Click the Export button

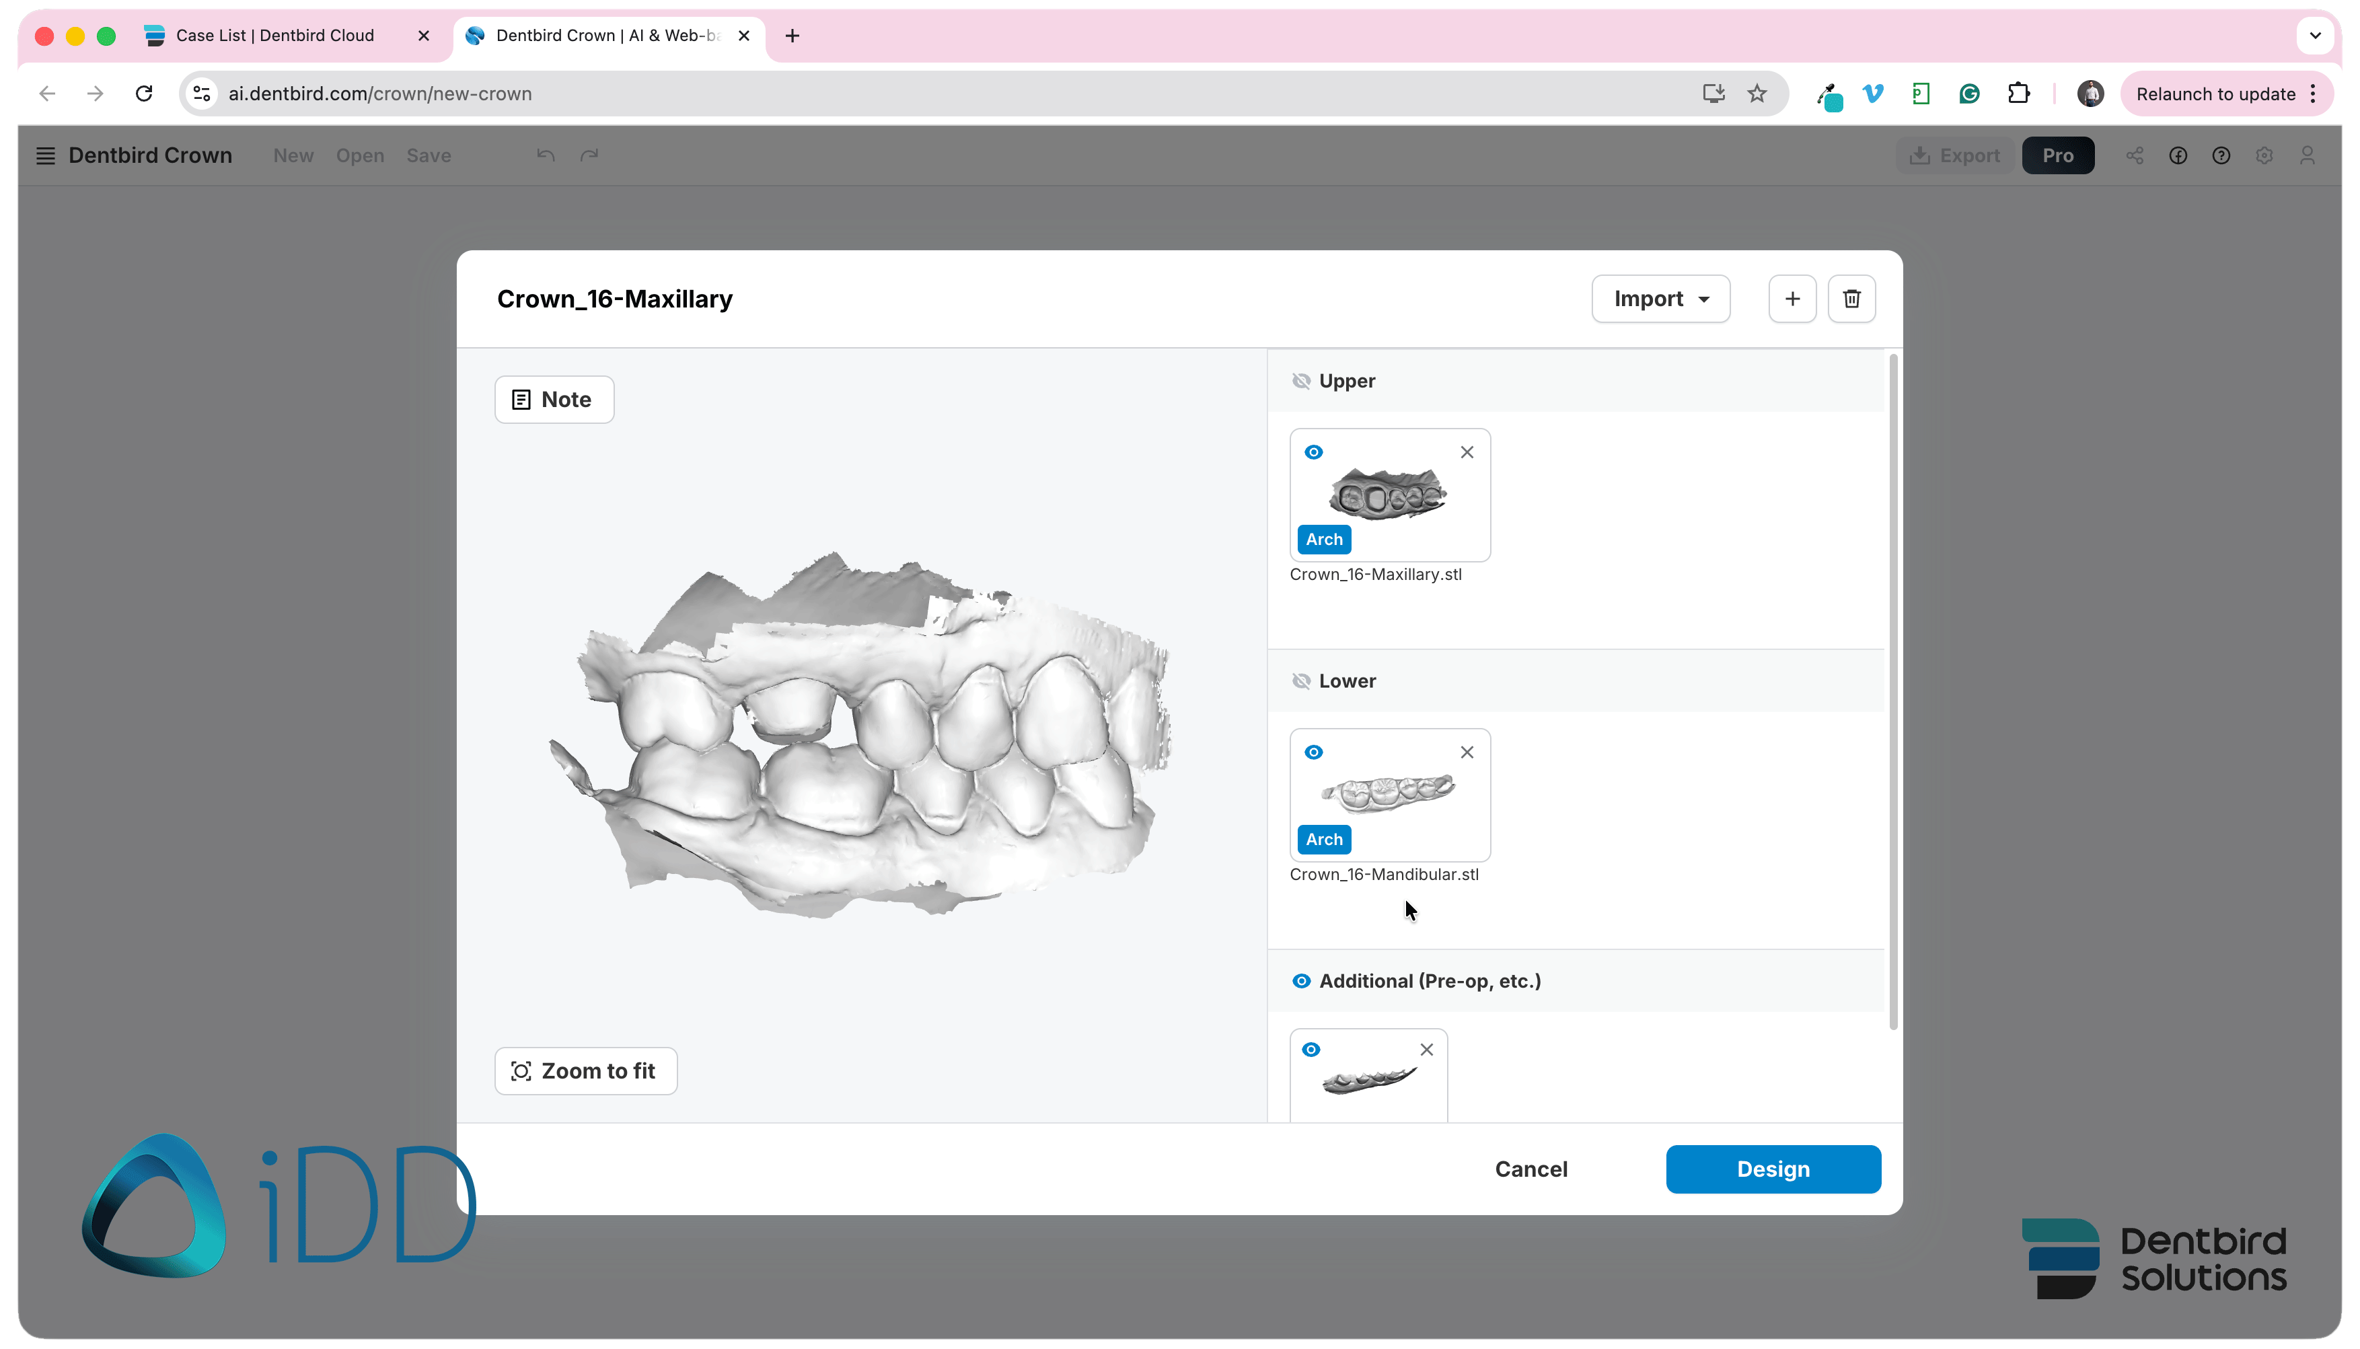click(1956, 155)
